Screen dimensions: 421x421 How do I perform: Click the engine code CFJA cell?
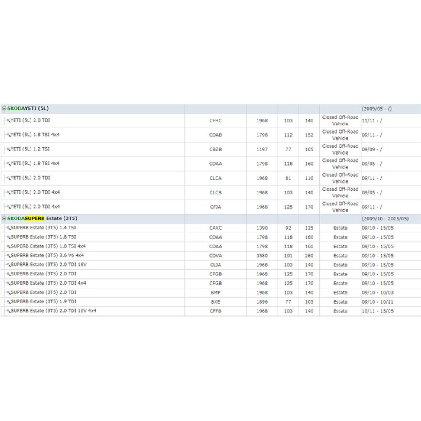tap(215, 207)
